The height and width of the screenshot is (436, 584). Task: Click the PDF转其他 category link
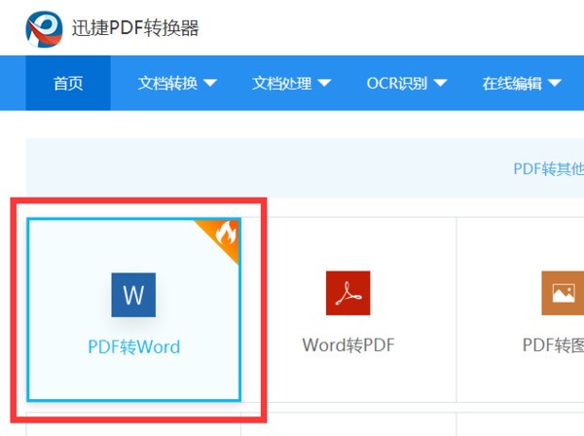[x=548, y=168]
